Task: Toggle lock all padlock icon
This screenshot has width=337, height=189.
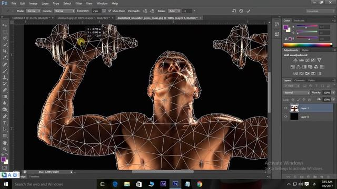Action: click(x=309, y=100)
